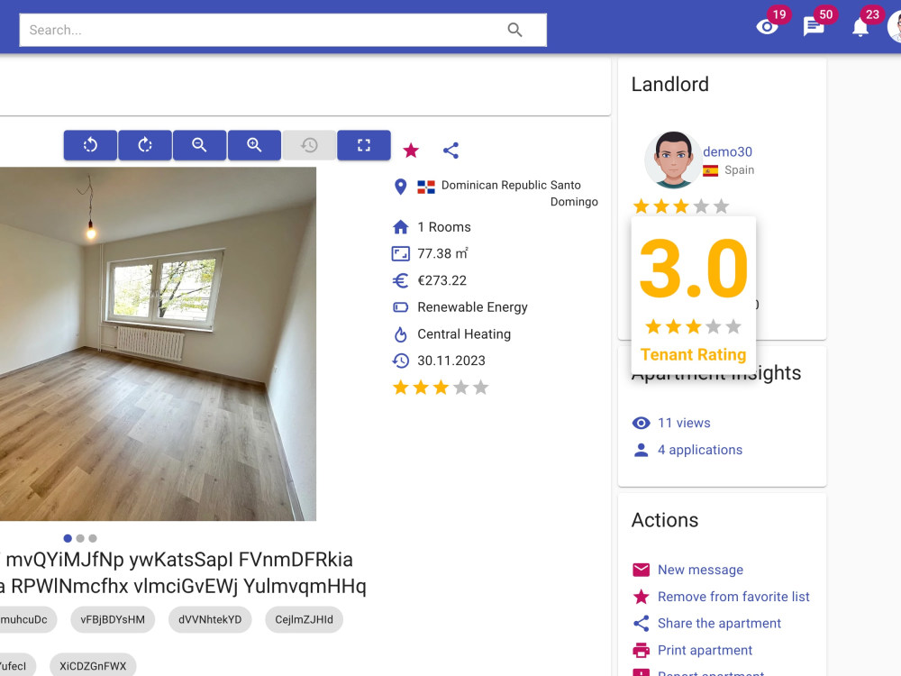Viewport: 901px width, 676px height.
Task: Click the euro price icon
Action: tap(401, 280)
